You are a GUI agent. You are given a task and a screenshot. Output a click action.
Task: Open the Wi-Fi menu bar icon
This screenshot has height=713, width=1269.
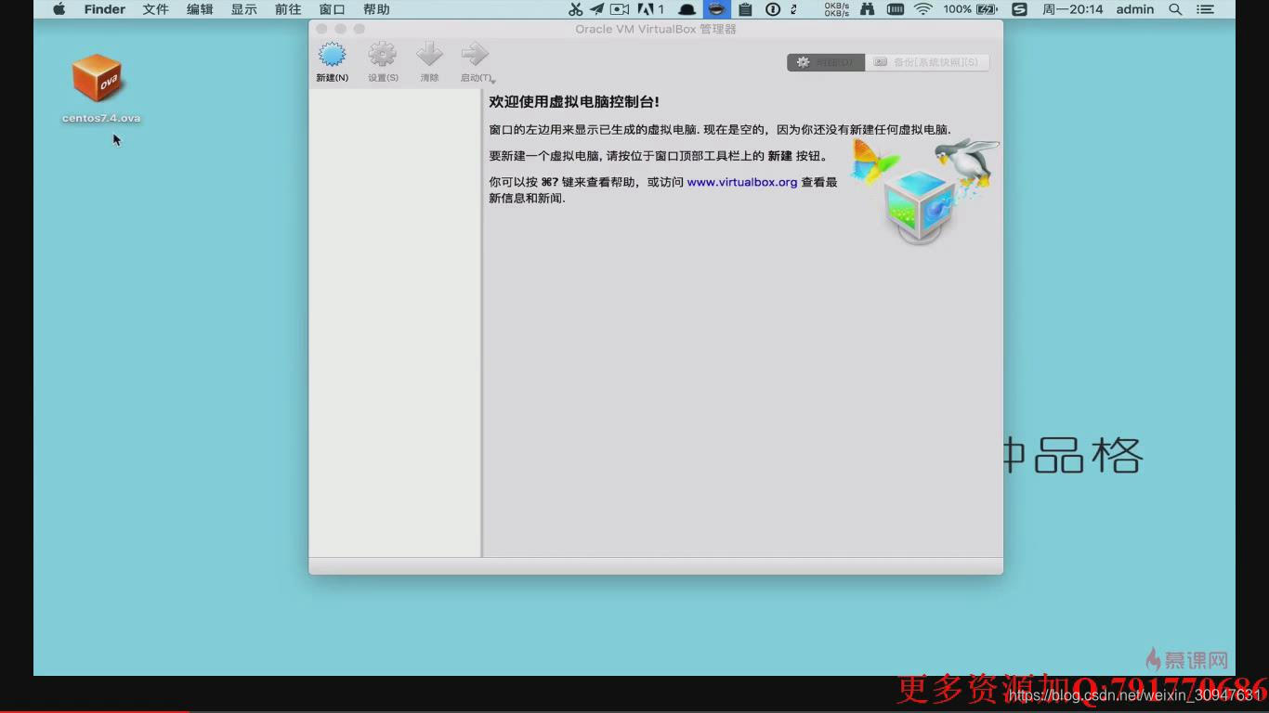pyautogui.click(x=922, y=9)
